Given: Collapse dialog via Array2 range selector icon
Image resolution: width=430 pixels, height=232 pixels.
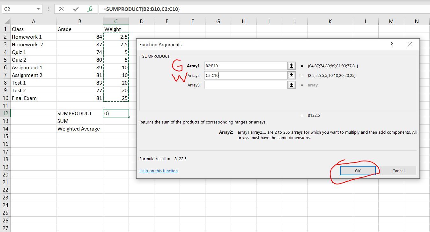Looking at the screenshot, I should (x=291, y=75).
